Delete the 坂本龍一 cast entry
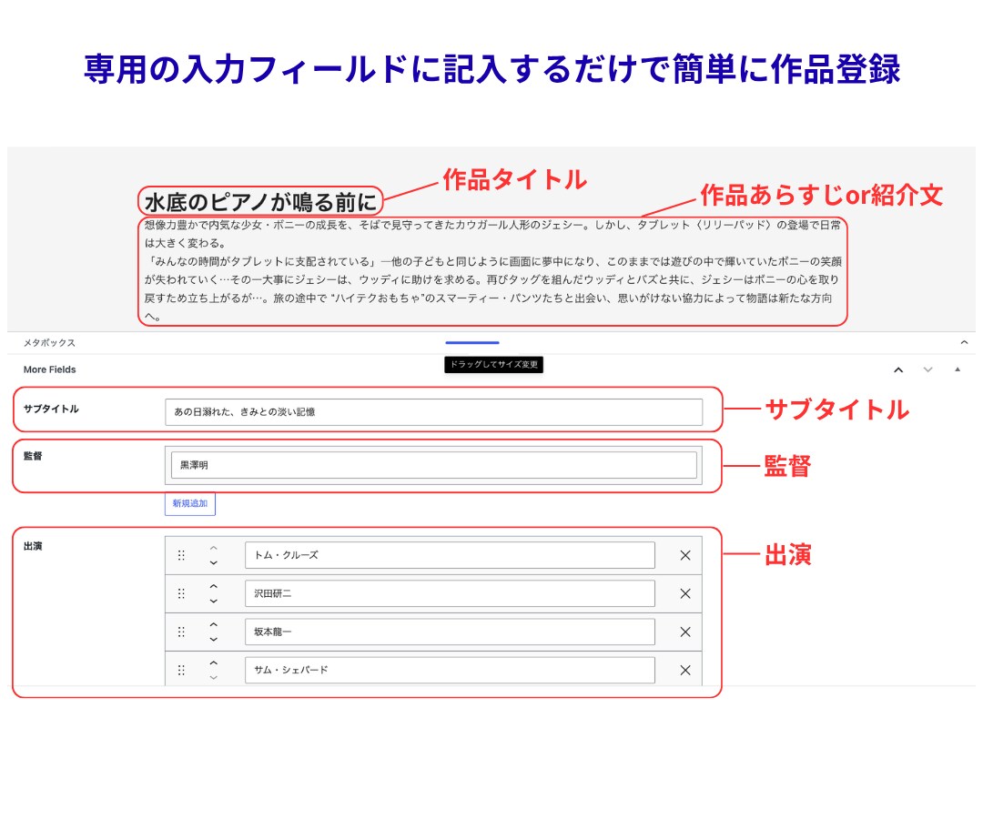The height and width of the screenshot is (819, 983). click(x=685, y=632)
